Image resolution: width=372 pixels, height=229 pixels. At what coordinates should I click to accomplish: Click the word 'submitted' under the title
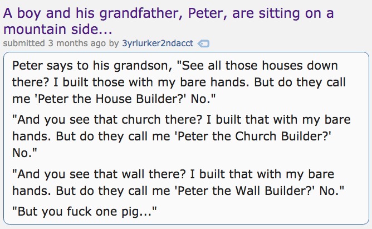24,43
